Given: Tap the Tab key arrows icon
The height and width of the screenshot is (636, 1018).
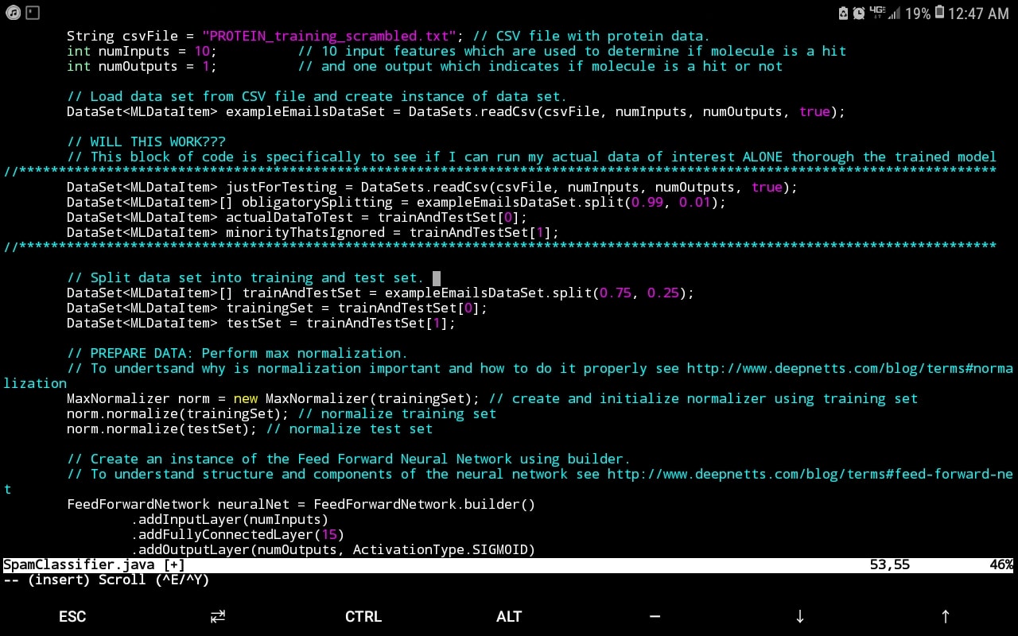Looking at the screenshot, I should click(217, 616).
